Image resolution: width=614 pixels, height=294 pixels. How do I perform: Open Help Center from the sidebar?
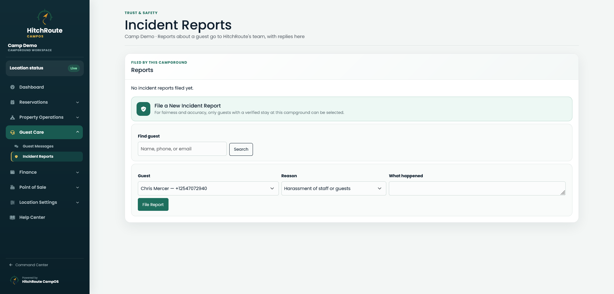click(x=44, y=217)
